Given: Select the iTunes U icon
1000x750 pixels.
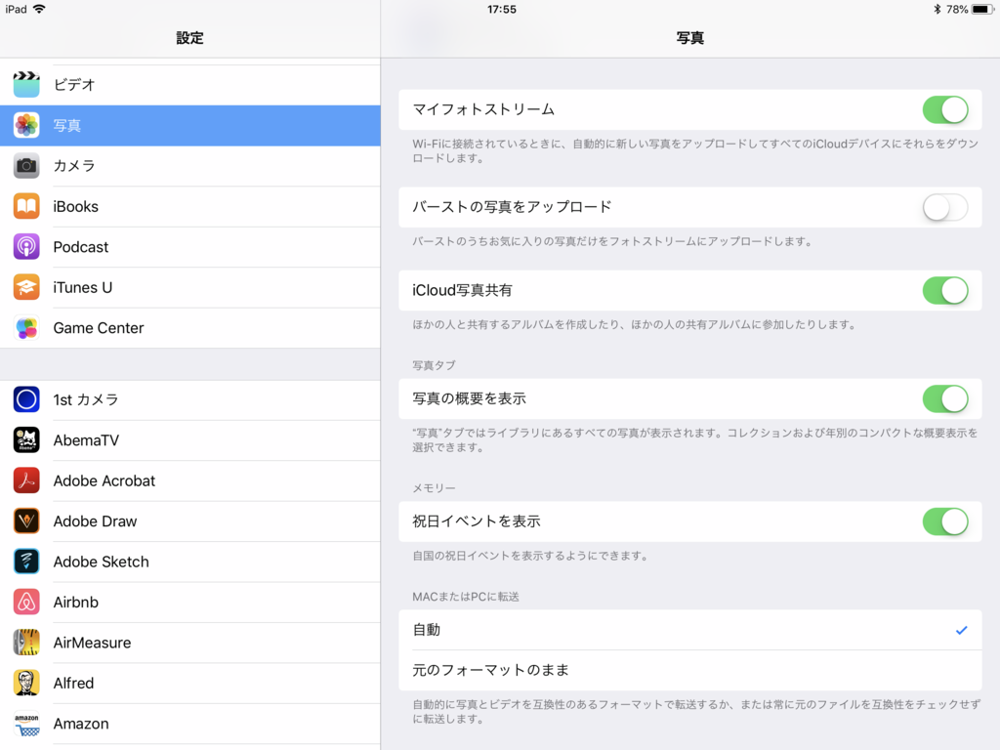Looking at the screenshot, I should pyautogui.click(x=26, y=287).
